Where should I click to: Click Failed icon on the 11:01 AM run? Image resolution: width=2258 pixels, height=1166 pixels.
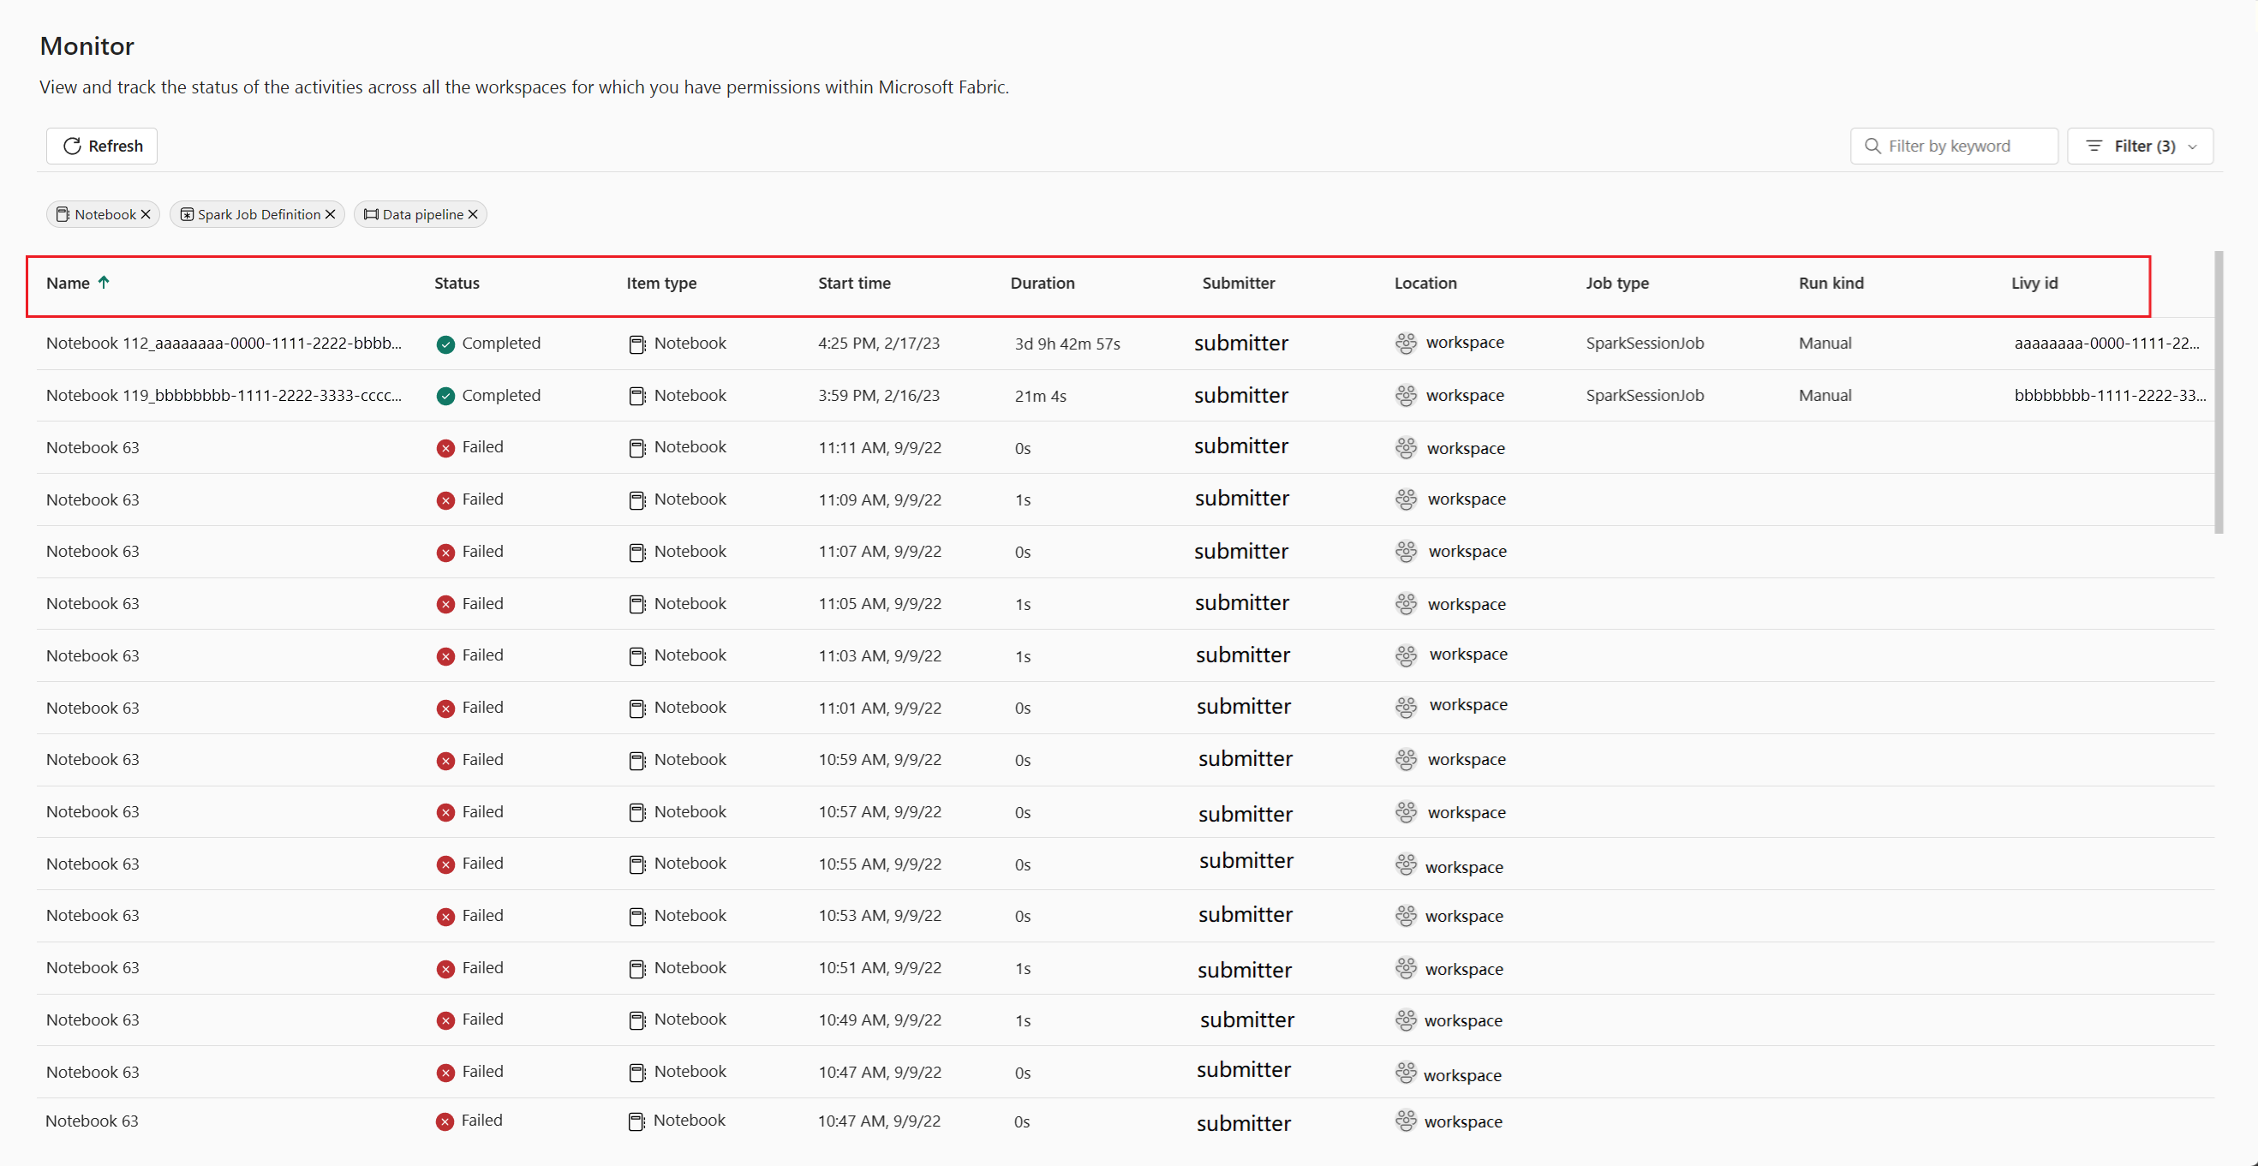point(445,709)
